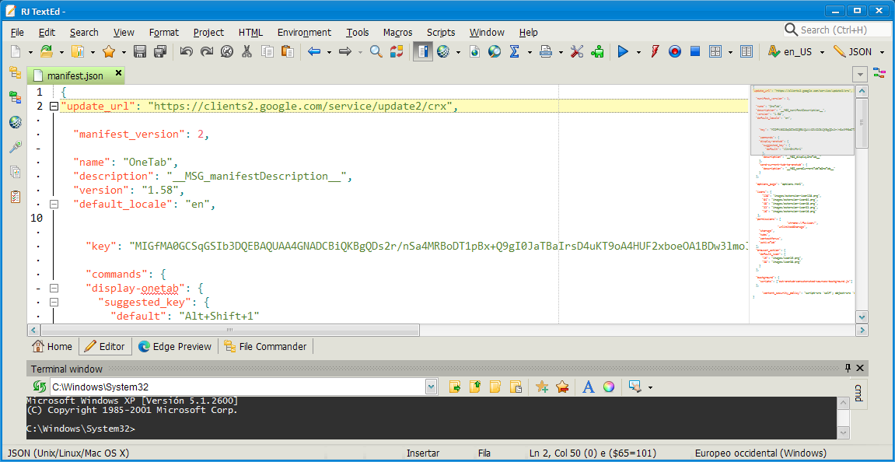Click the green puzzle piece plugins icon
The image size is (895, 462).
(598, 52)
